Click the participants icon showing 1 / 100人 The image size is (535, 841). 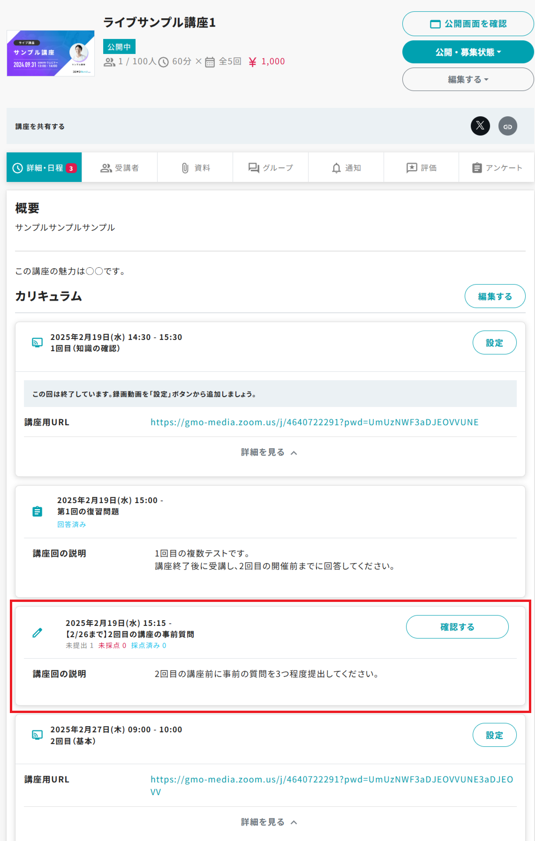(109, 62)
